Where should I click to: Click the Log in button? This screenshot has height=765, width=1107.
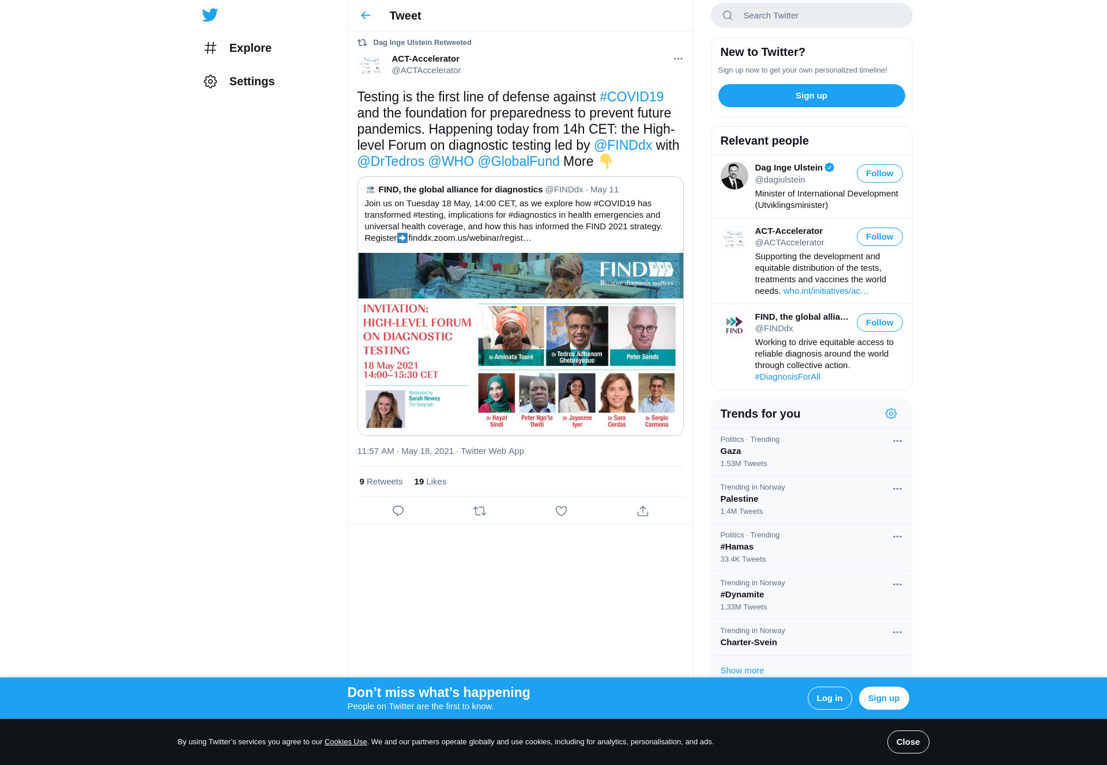click(830, 698)
